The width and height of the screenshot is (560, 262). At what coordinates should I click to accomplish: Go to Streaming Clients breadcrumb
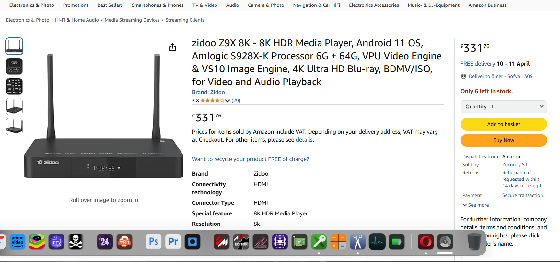pyautogui.click(x=185, y=20)
